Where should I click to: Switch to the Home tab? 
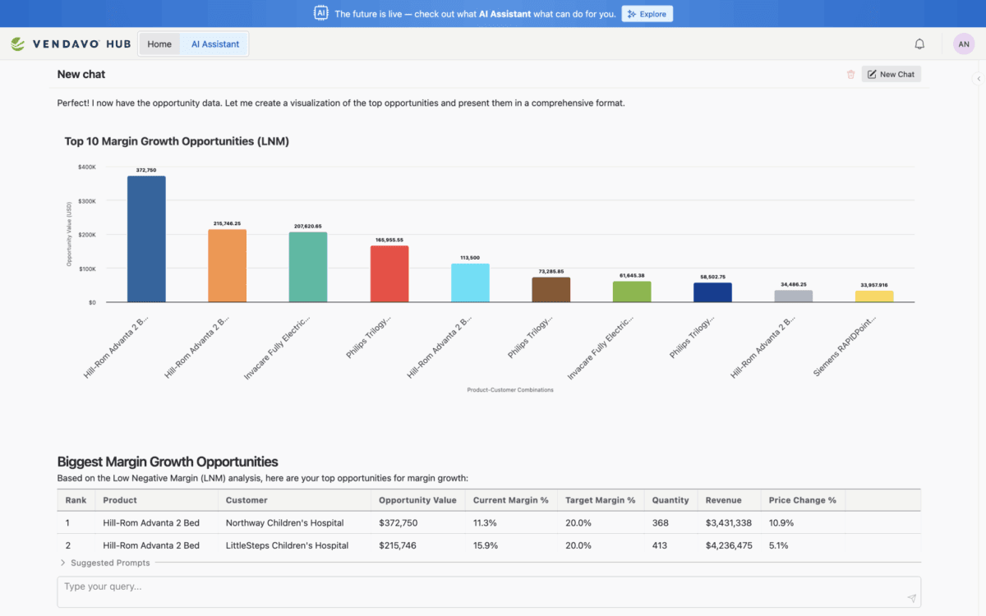[x=159, y=44]
